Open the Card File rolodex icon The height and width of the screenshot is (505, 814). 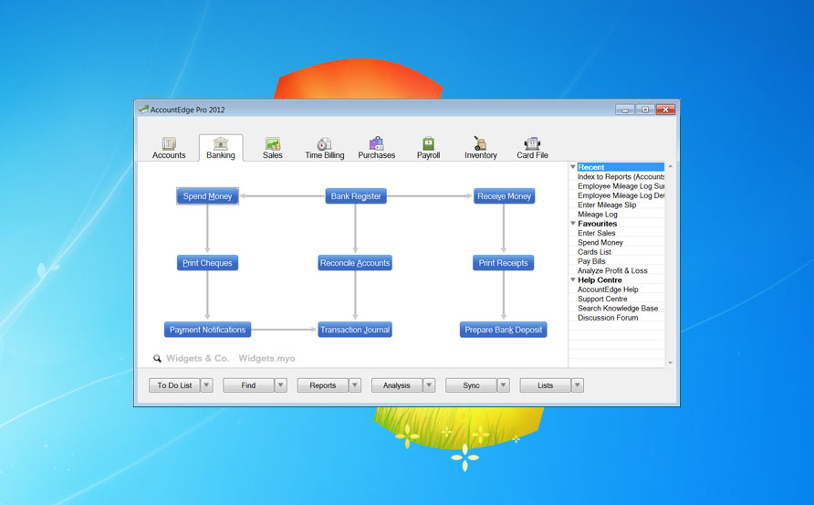click(532, 144)
